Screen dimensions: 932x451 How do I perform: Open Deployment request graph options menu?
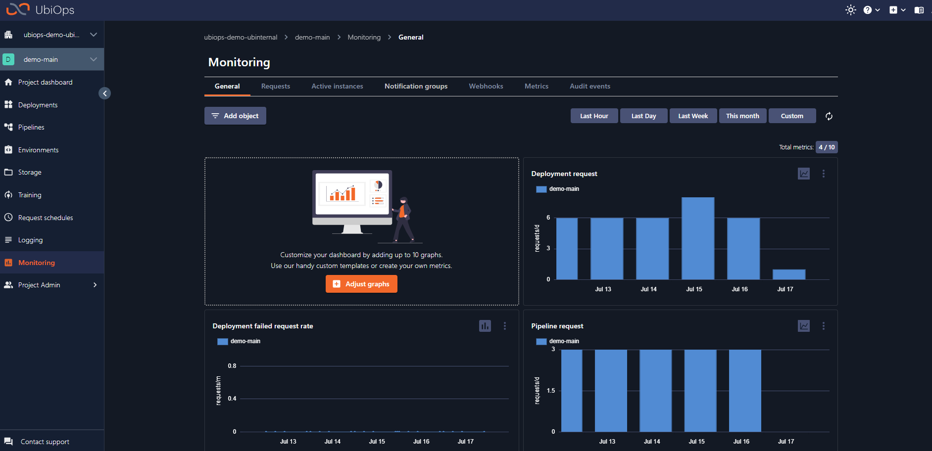(824, 174)
